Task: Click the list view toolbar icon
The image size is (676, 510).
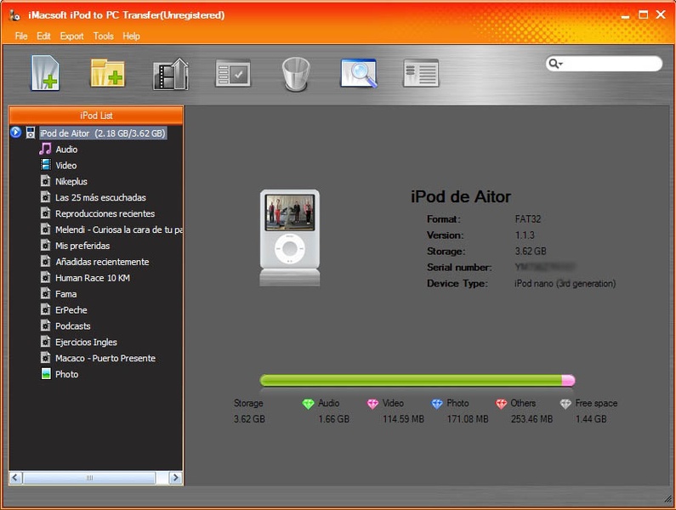Action: click(421, 73)
